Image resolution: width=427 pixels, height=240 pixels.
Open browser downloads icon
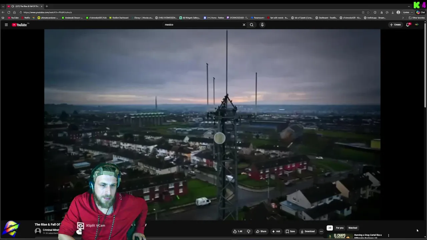(x=392, y=12)
